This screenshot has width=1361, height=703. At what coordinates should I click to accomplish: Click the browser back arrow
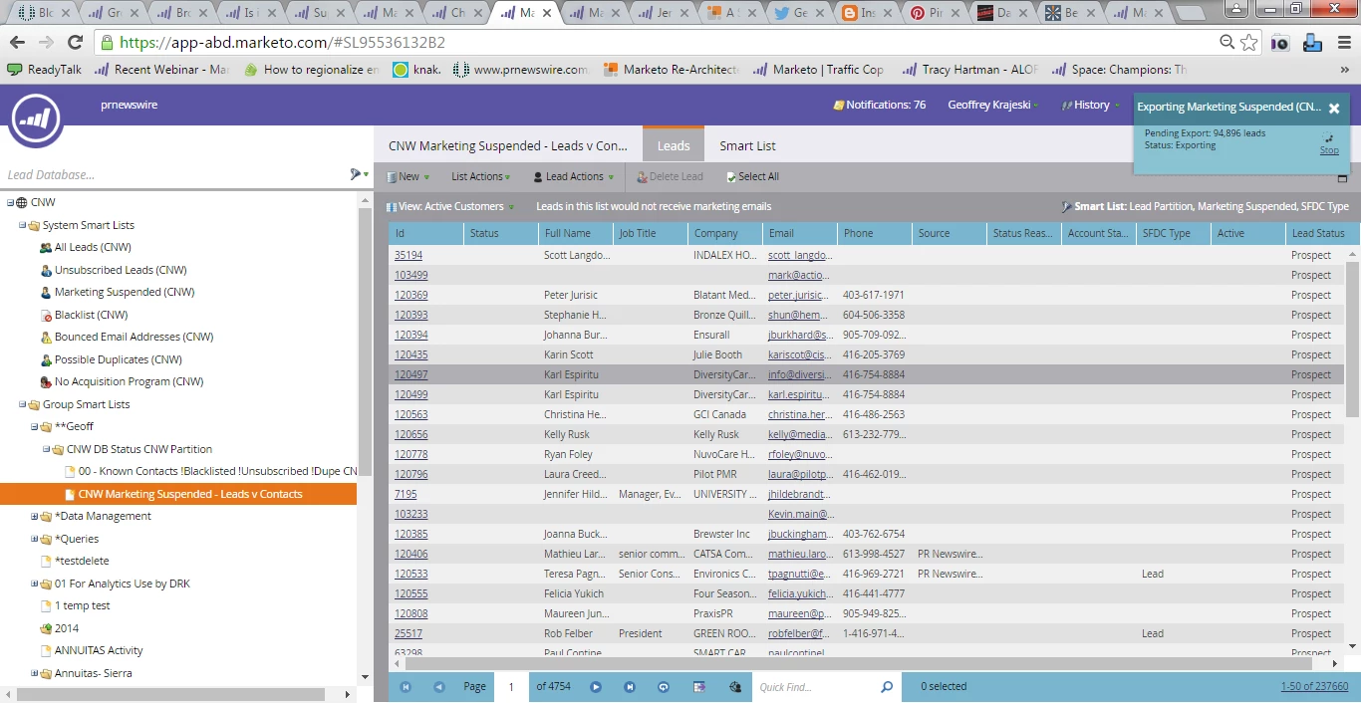click(x=17, y=43)
